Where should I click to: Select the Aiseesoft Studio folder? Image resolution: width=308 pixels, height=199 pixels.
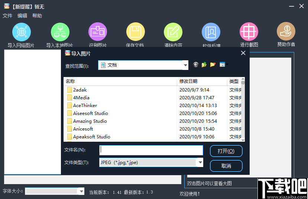(x=91, y=113)
